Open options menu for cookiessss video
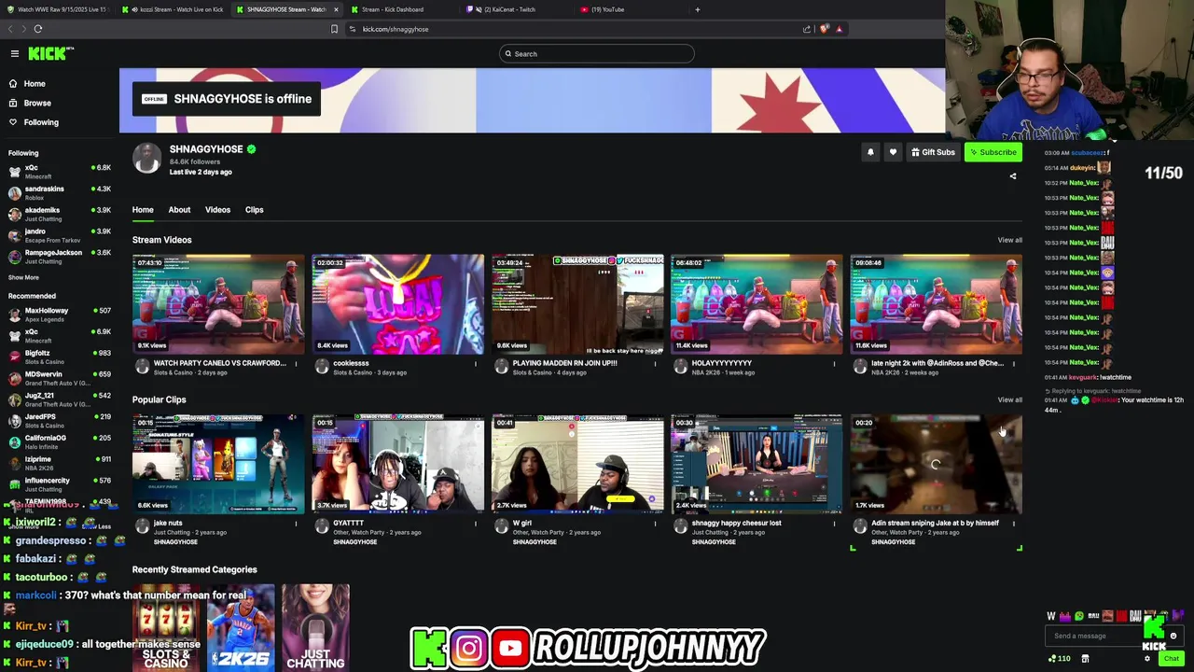The width and height of the screenshot is (1194, 672). pyautogui.click(x=476, y=363)
